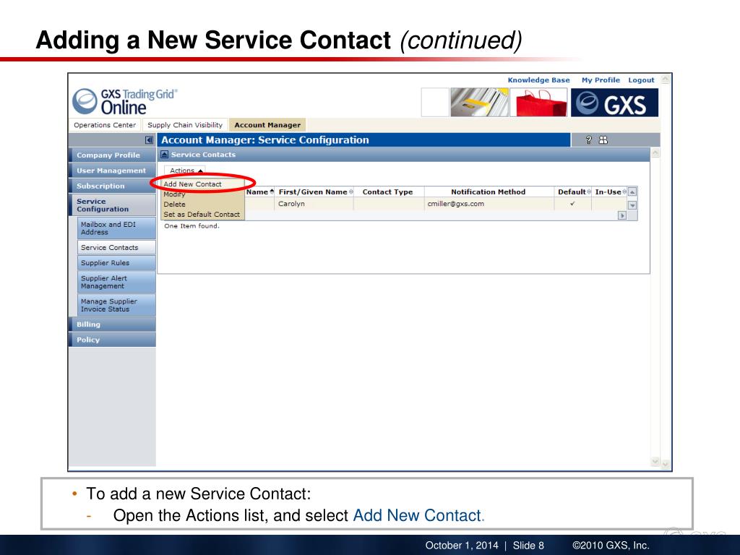Click the GXS Trading Grid Online logo
This screenshot has width=740, height=555.
[125, 101]
